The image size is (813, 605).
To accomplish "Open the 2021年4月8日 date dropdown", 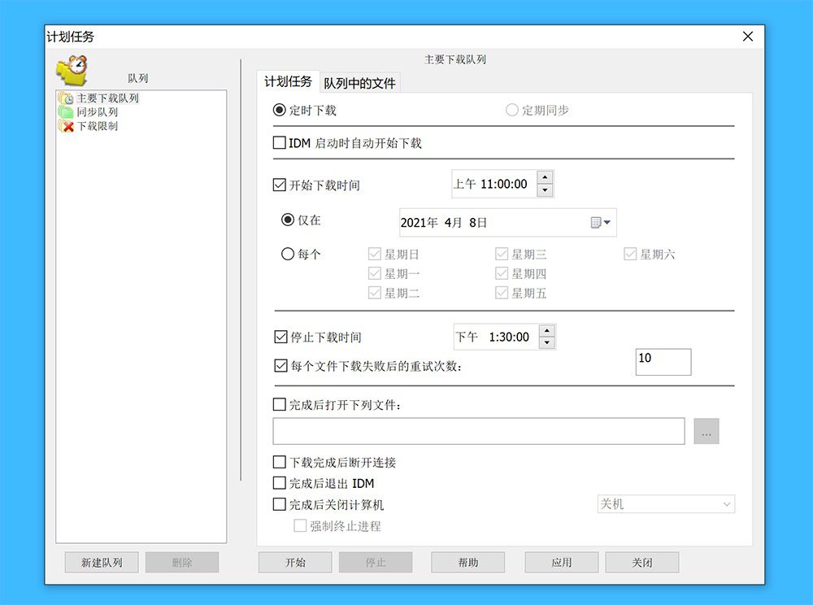I will 507,223.
